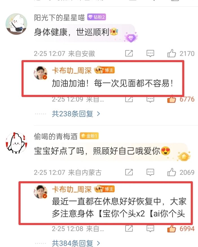The width and height of the screenshot is (198, 247).
Task: Open the first 卡布叻_周深 username link
Action: coord(72,70)
